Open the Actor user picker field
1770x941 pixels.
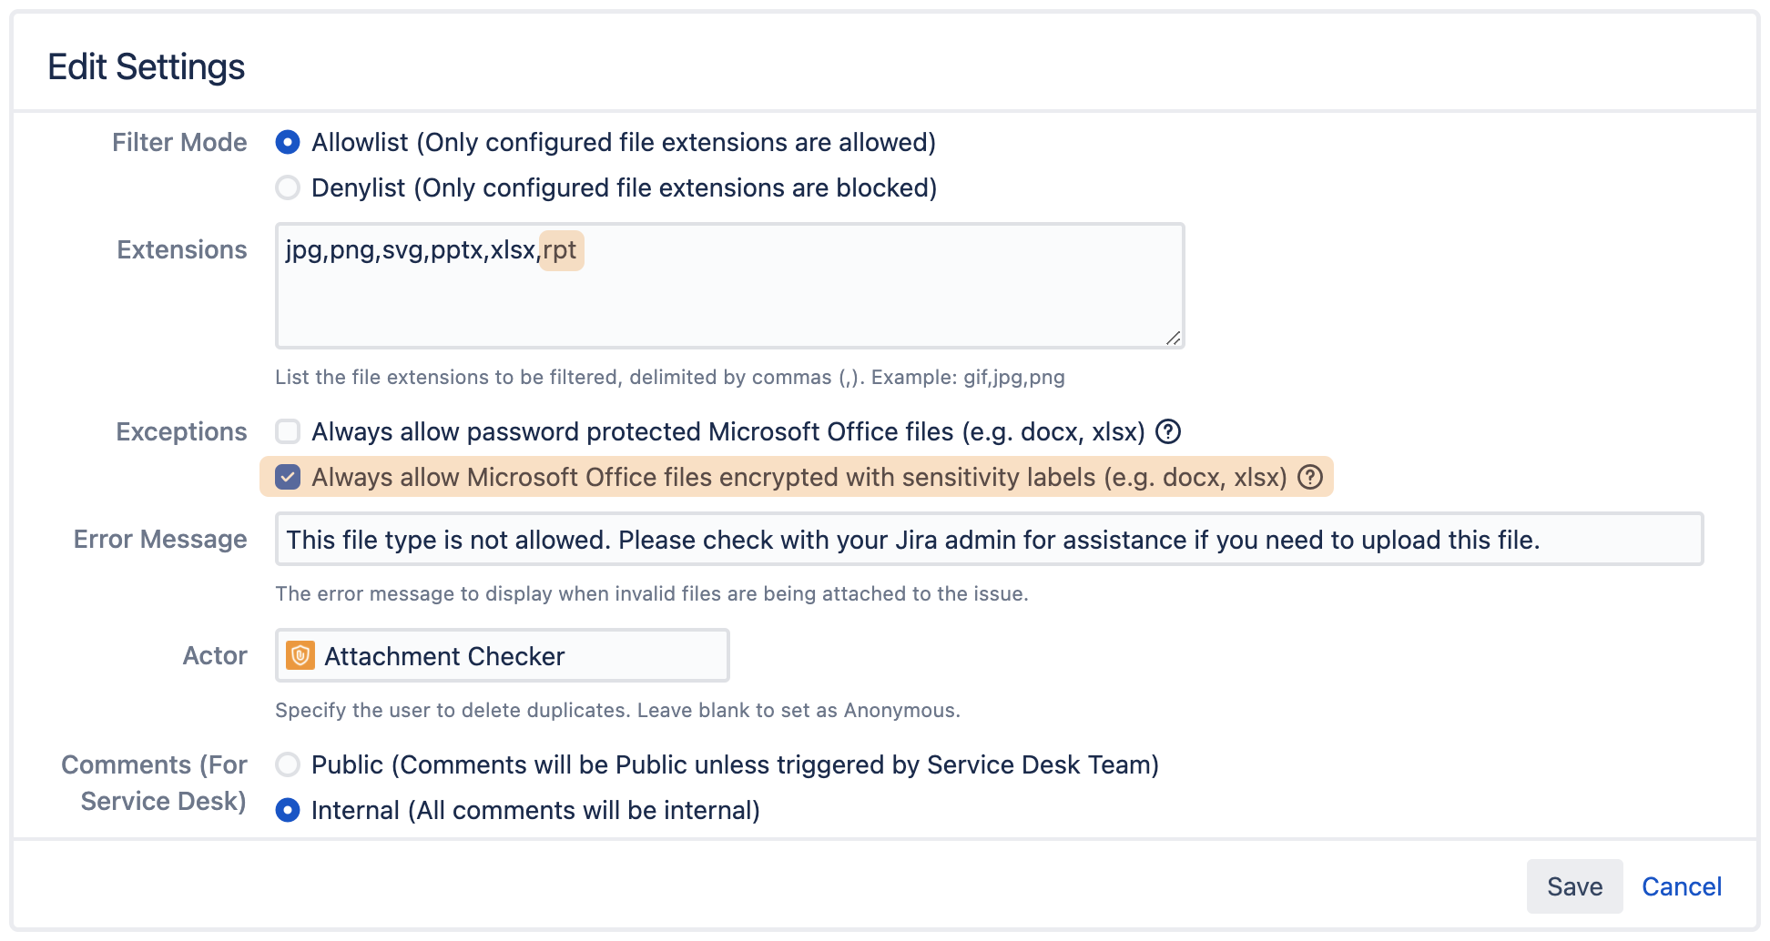tap(502, 656)
